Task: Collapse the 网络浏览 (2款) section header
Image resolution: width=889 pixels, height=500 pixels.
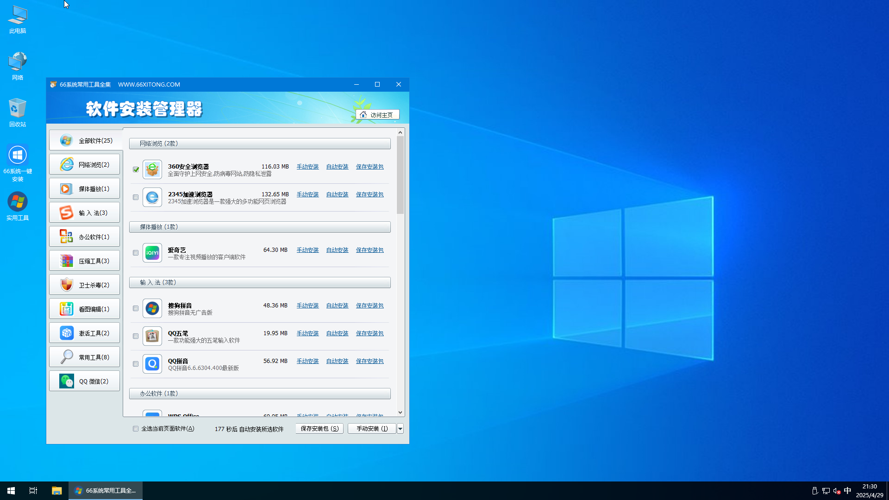Action: tap(260, 144)
